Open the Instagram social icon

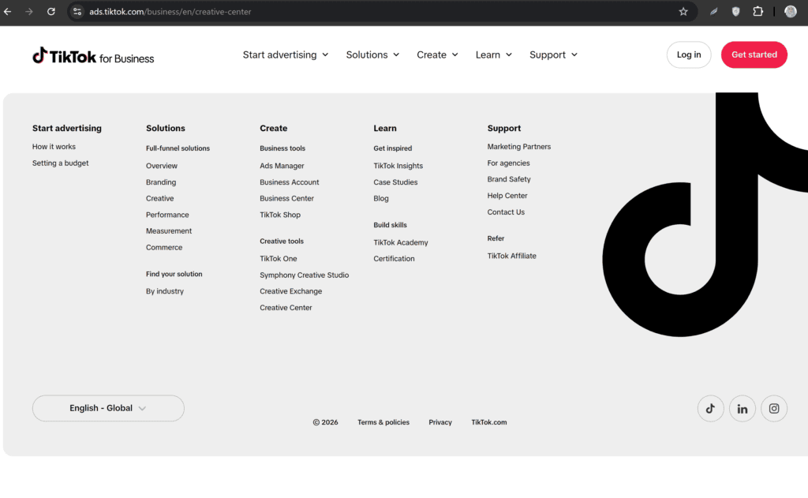click(774, 408)
